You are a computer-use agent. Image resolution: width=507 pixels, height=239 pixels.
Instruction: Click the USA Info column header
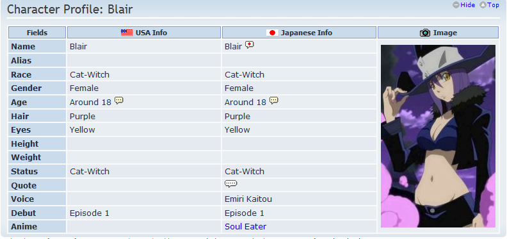click(144, 33)
